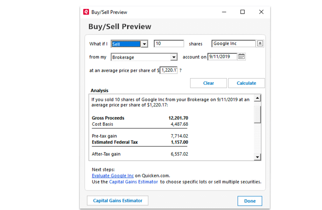Click the Calculate button

pos(246,83)
